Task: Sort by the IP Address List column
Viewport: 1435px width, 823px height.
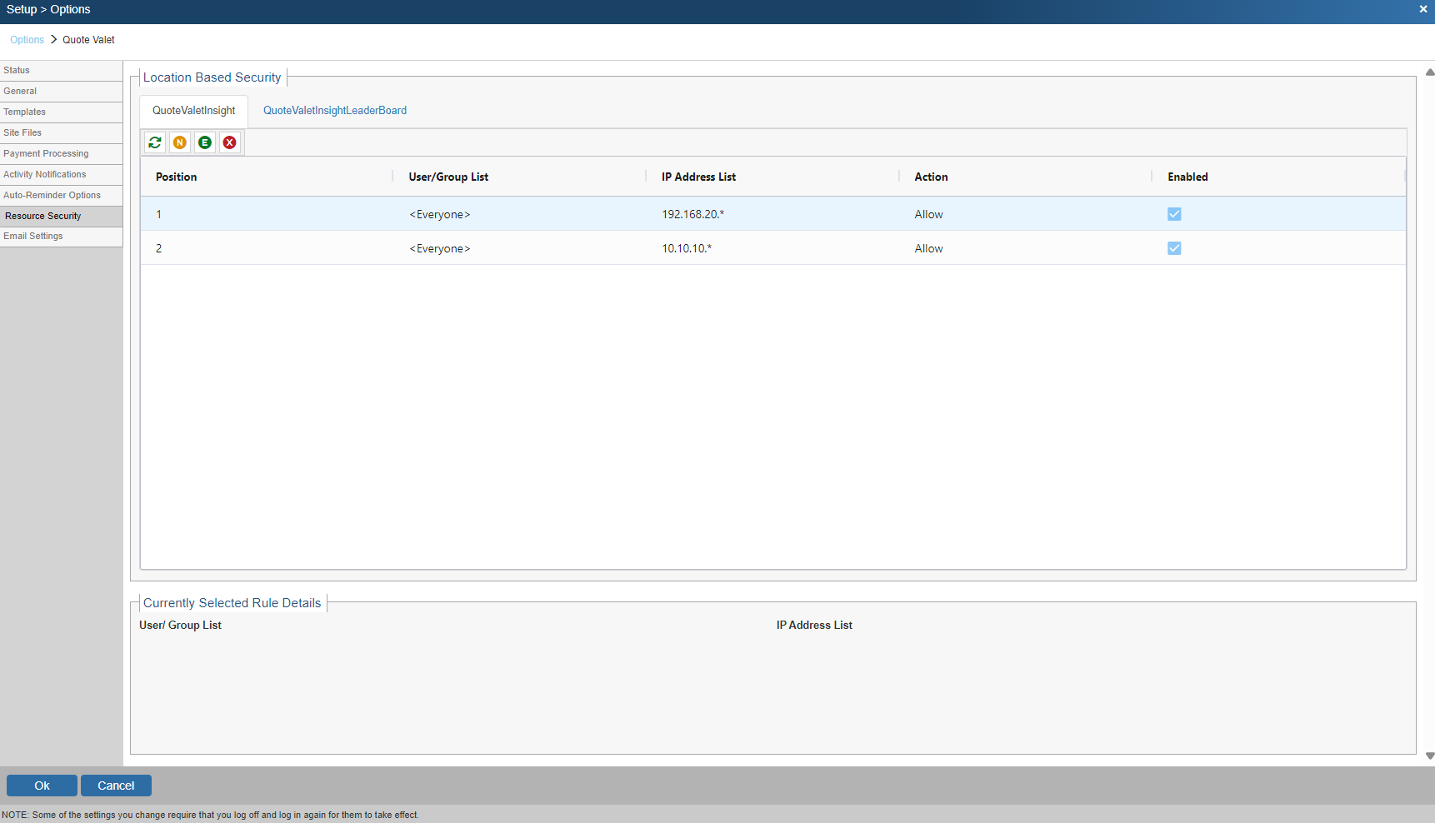Action: 698,177
